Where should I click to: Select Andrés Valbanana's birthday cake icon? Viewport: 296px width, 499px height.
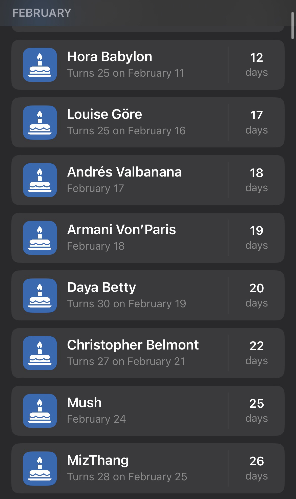40,180
